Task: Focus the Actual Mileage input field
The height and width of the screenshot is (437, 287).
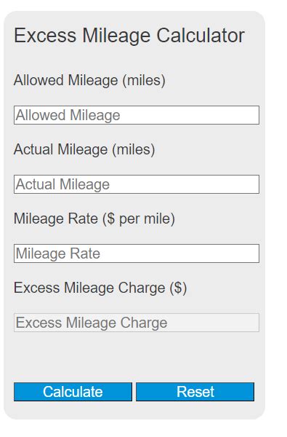Action: (137, 184)
